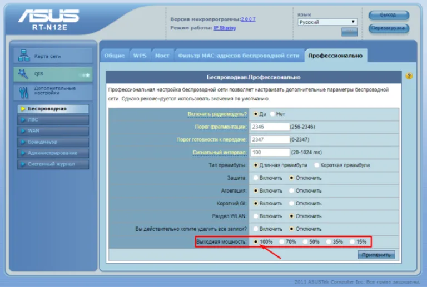
Task: Click the beacon interval field 100
Action: [270, 153]
